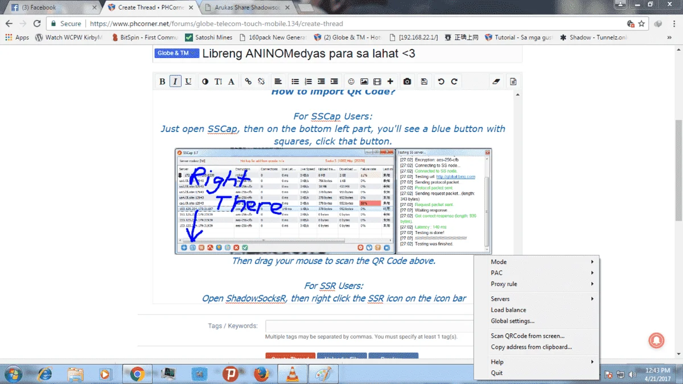Open Firefox from the taskbar

tap(261, 374)
